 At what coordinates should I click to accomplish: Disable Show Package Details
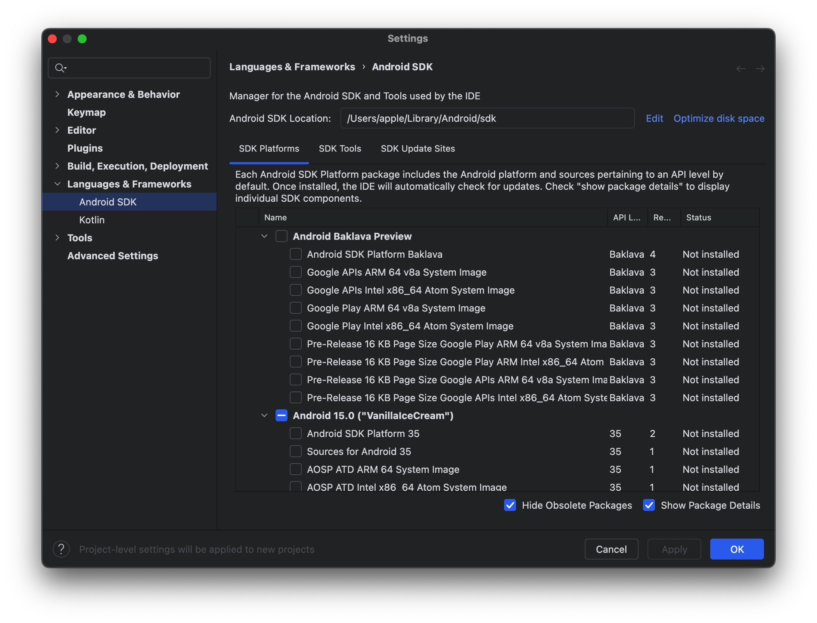coord(649,505)
